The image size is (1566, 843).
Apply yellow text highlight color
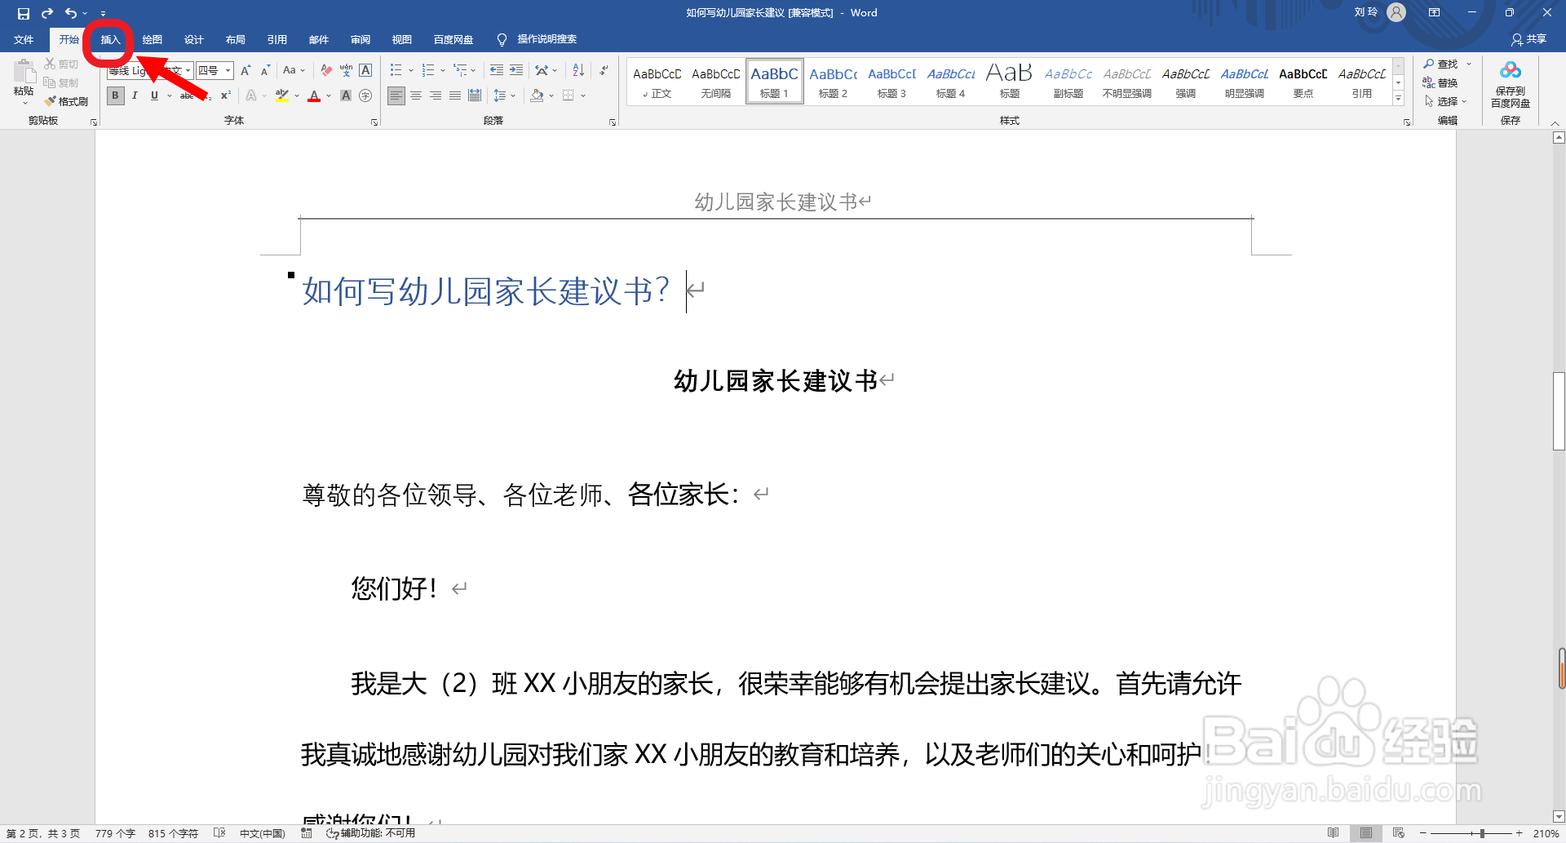coord(281,95)
